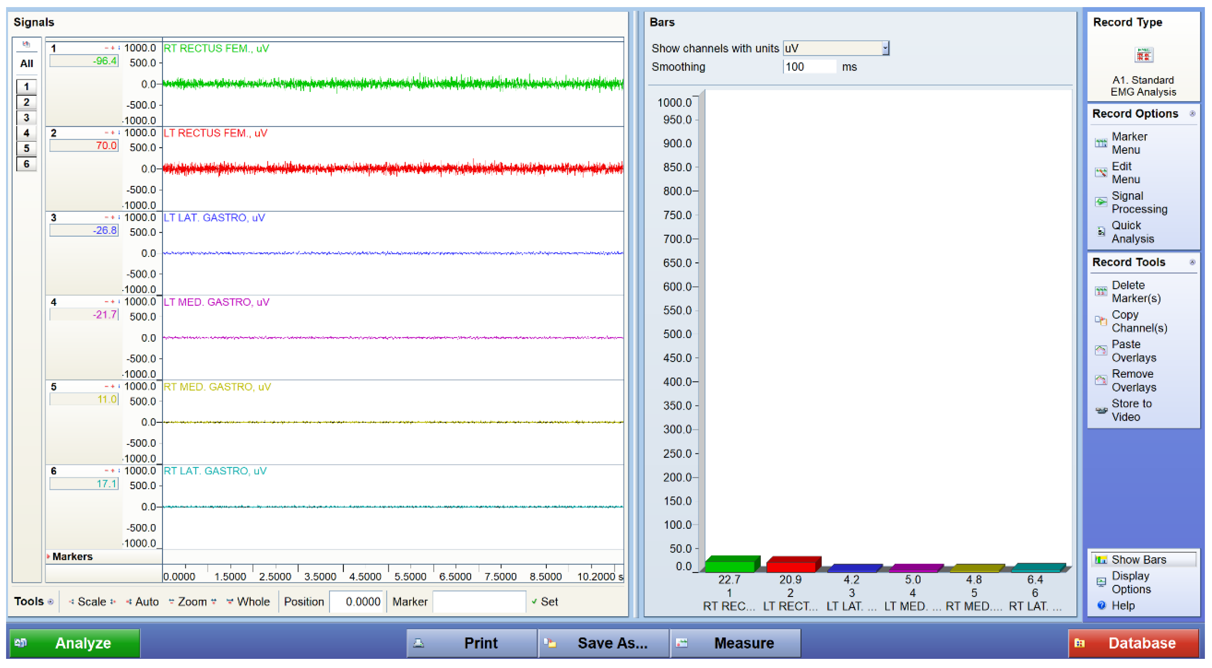
Task: Toggle the All channels selector
Action: pyautogui.click(x=26, y=64)
